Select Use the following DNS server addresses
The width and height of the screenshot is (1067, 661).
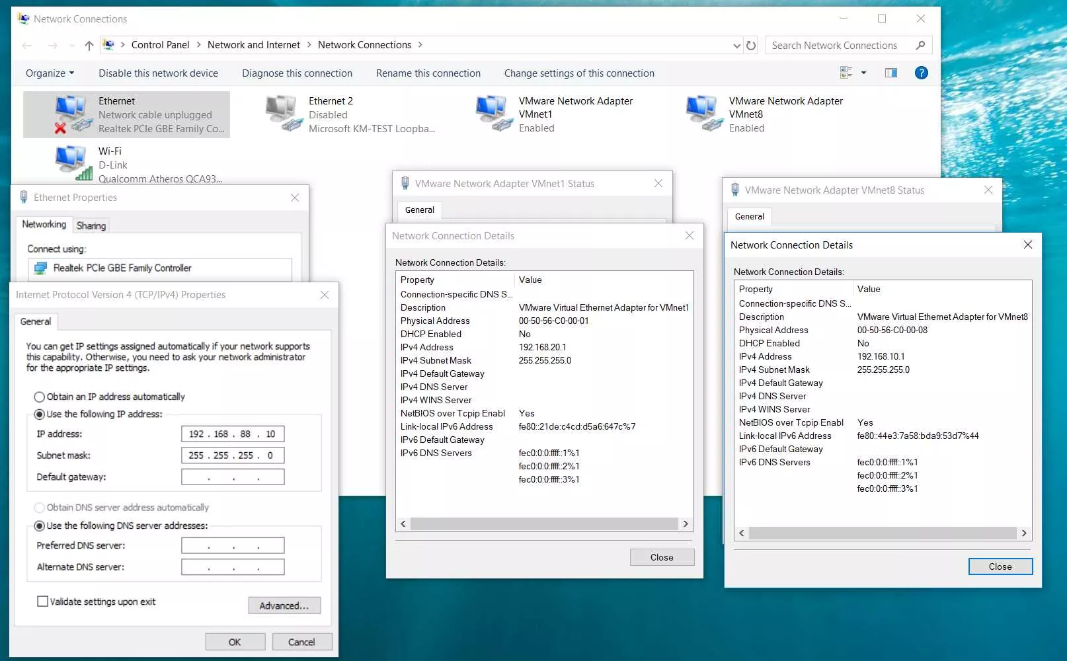pyautogui.click(x=40, y=526)
